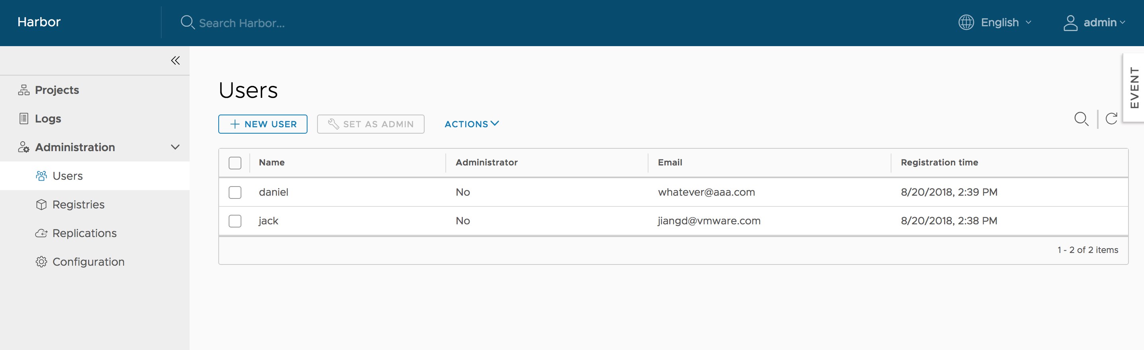This screenshot has width=1144, height=350.
Task: Go to Logs in sidebar
Action: coord(48,119)
